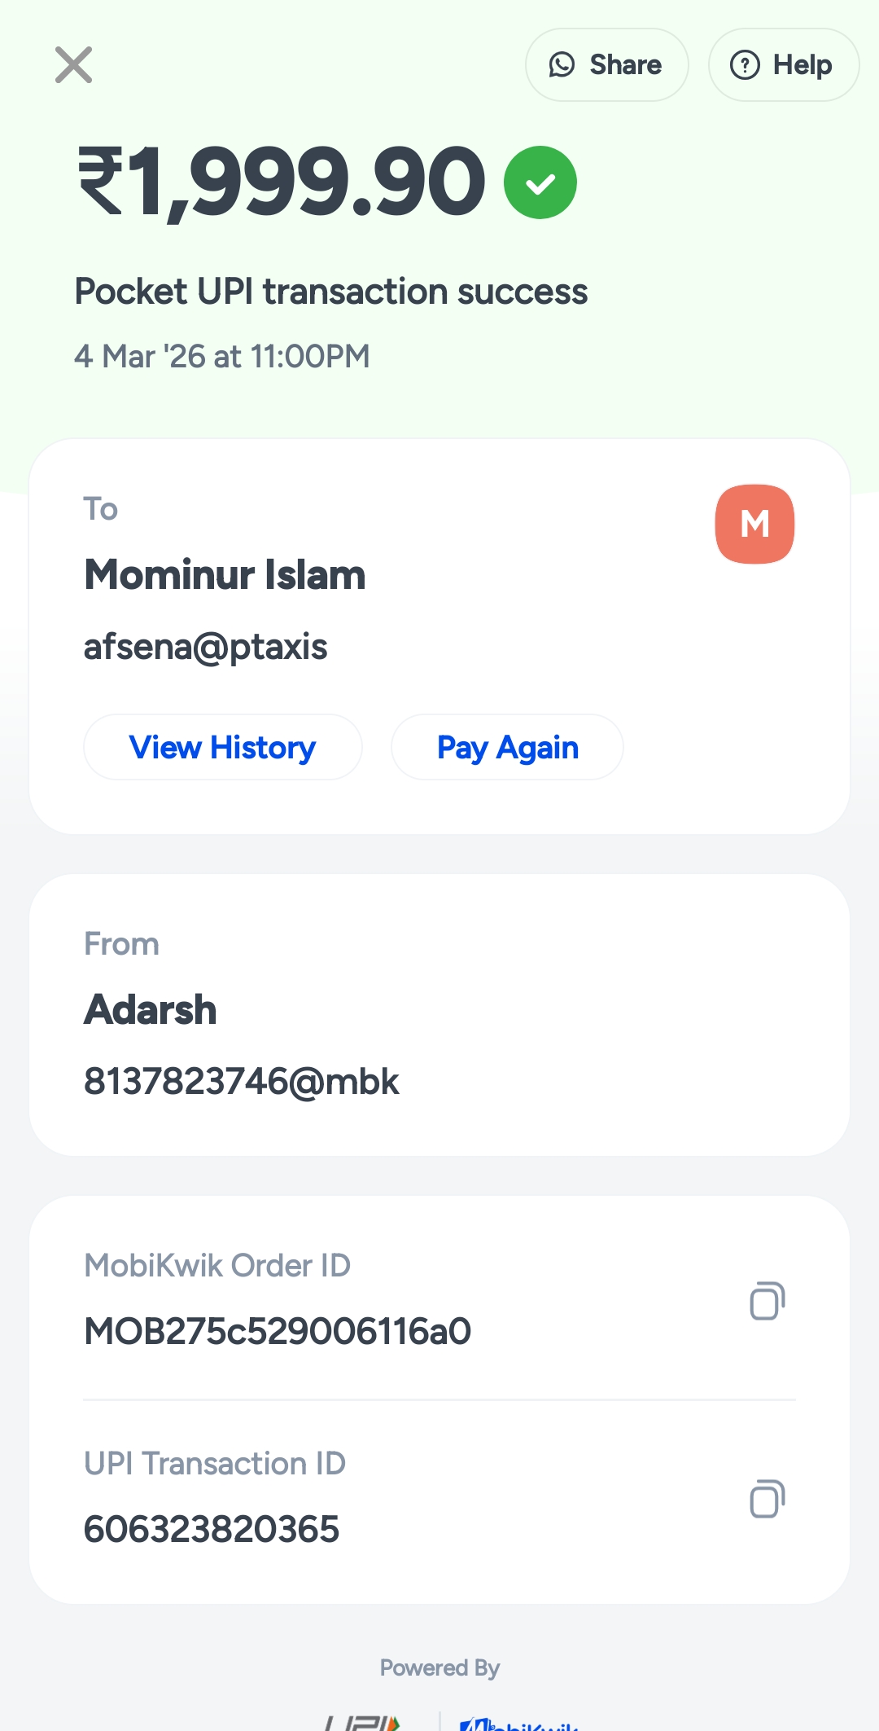Tap the WhatsApp icon in Share
Image resolution: width=879 pixels, height=1731 pixels.
[x=562, y=65]
